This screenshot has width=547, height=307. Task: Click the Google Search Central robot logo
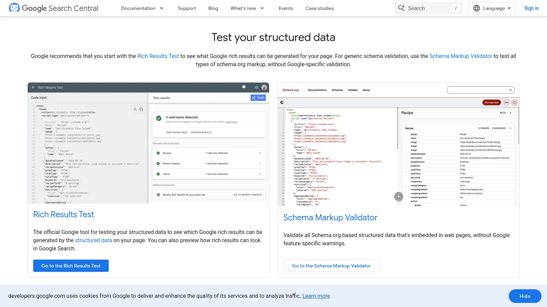pyautogui.click(x=15, y=8)
